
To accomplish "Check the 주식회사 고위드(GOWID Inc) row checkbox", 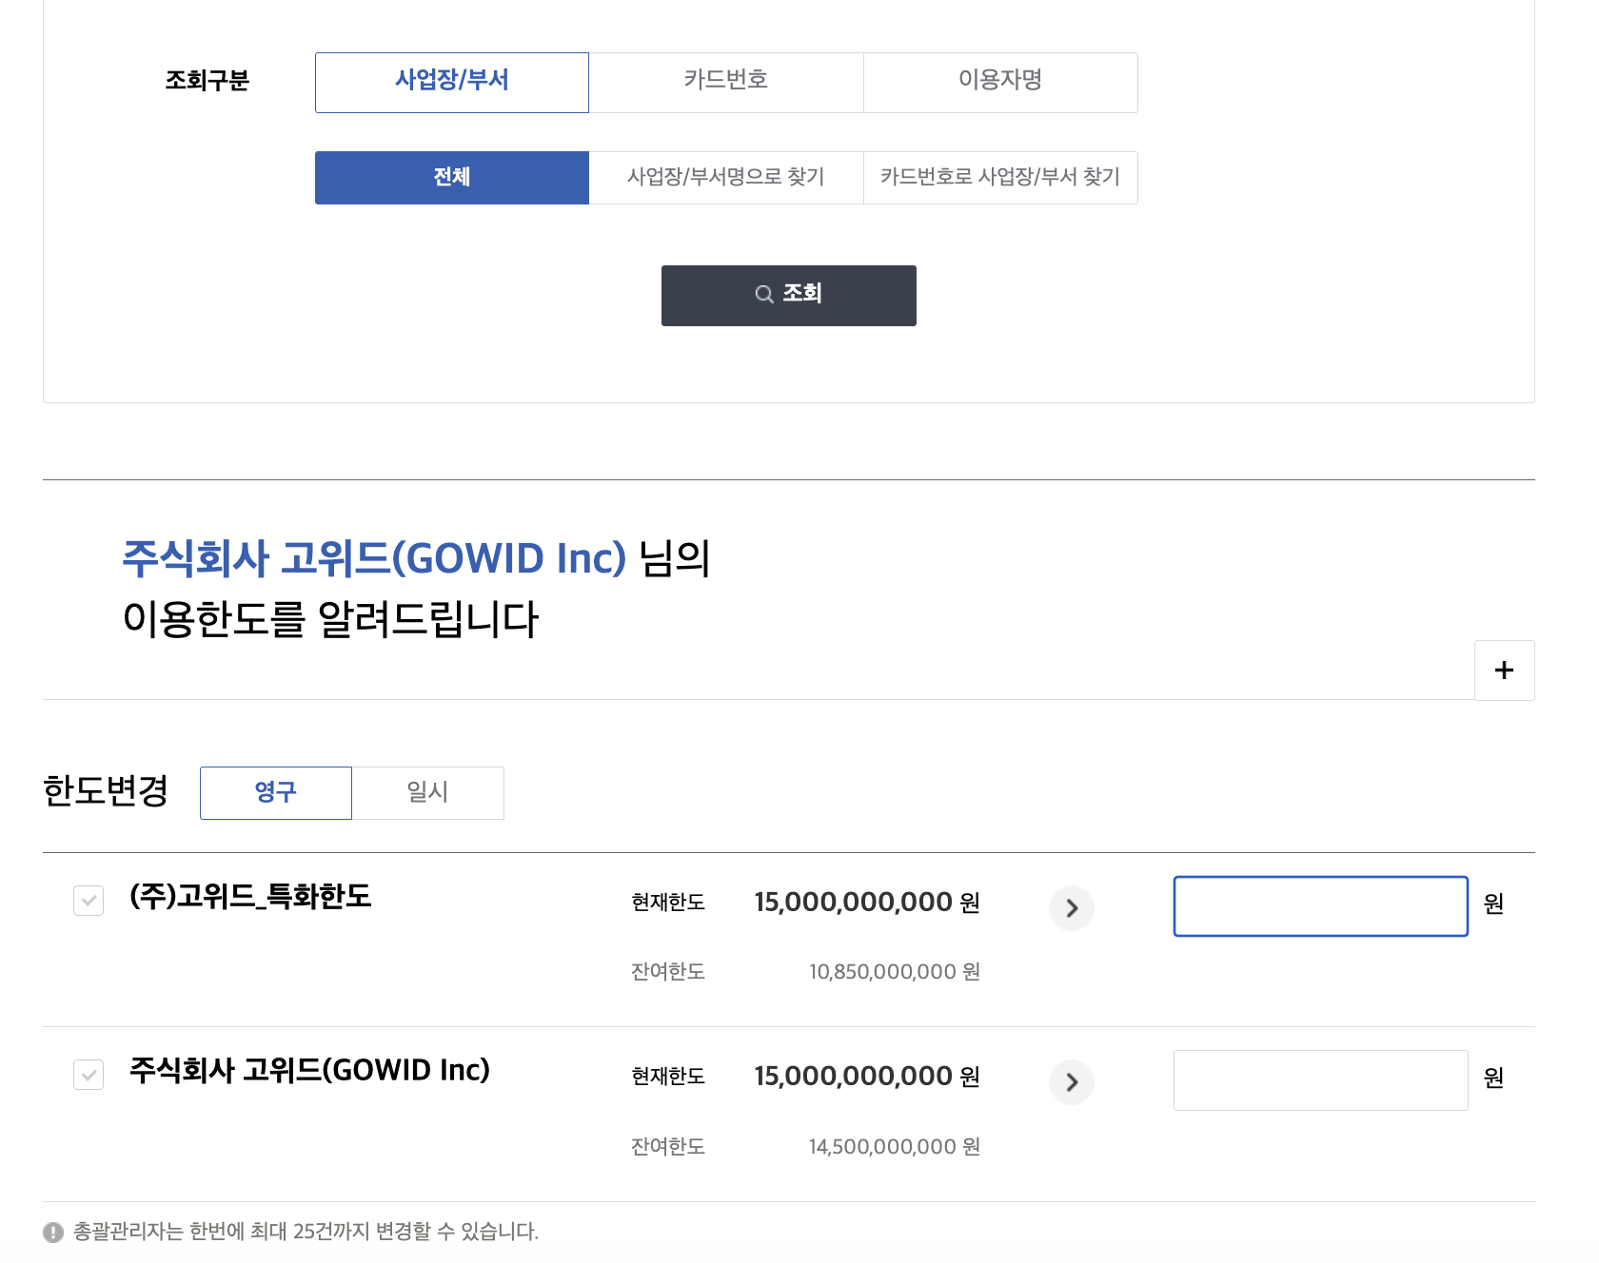I will (x=89, y=1075).
